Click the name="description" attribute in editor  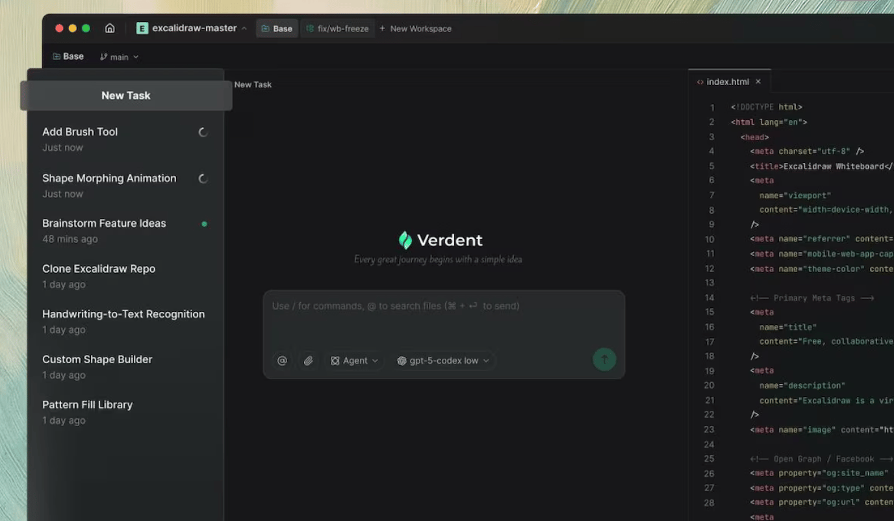(x=802, y=386)
